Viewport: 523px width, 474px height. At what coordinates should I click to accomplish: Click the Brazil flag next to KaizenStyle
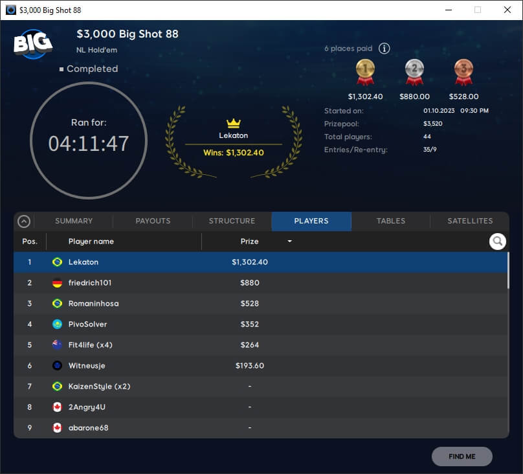click(58, 387)
